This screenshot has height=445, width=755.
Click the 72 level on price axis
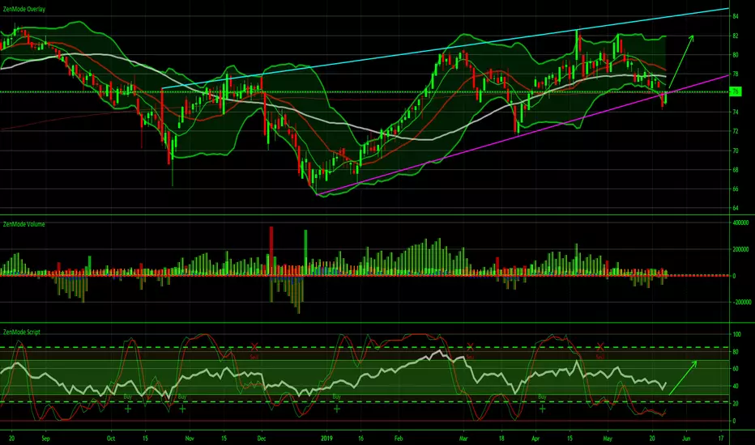(x=736, y=131)
